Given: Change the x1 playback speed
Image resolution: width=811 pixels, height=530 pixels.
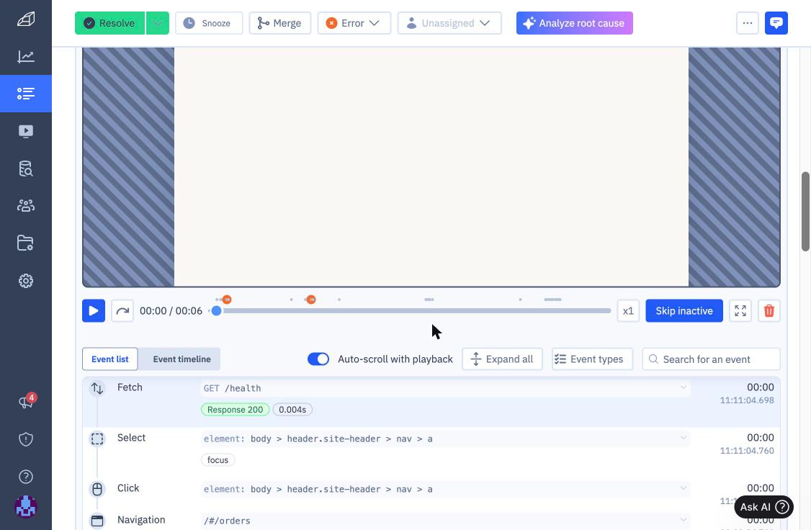Looking at the screenshot, I should point(628,311).
